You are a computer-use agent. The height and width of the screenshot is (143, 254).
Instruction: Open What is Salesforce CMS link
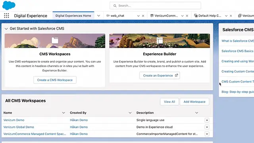[238, 41]
